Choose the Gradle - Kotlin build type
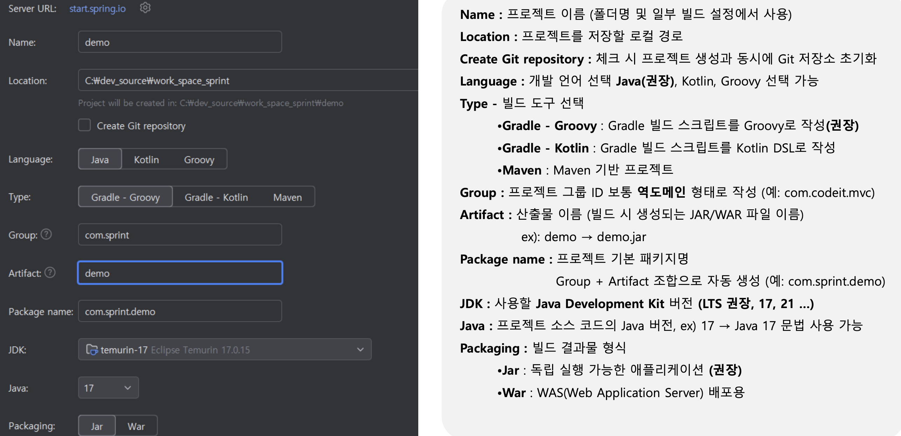 point(216,197)
